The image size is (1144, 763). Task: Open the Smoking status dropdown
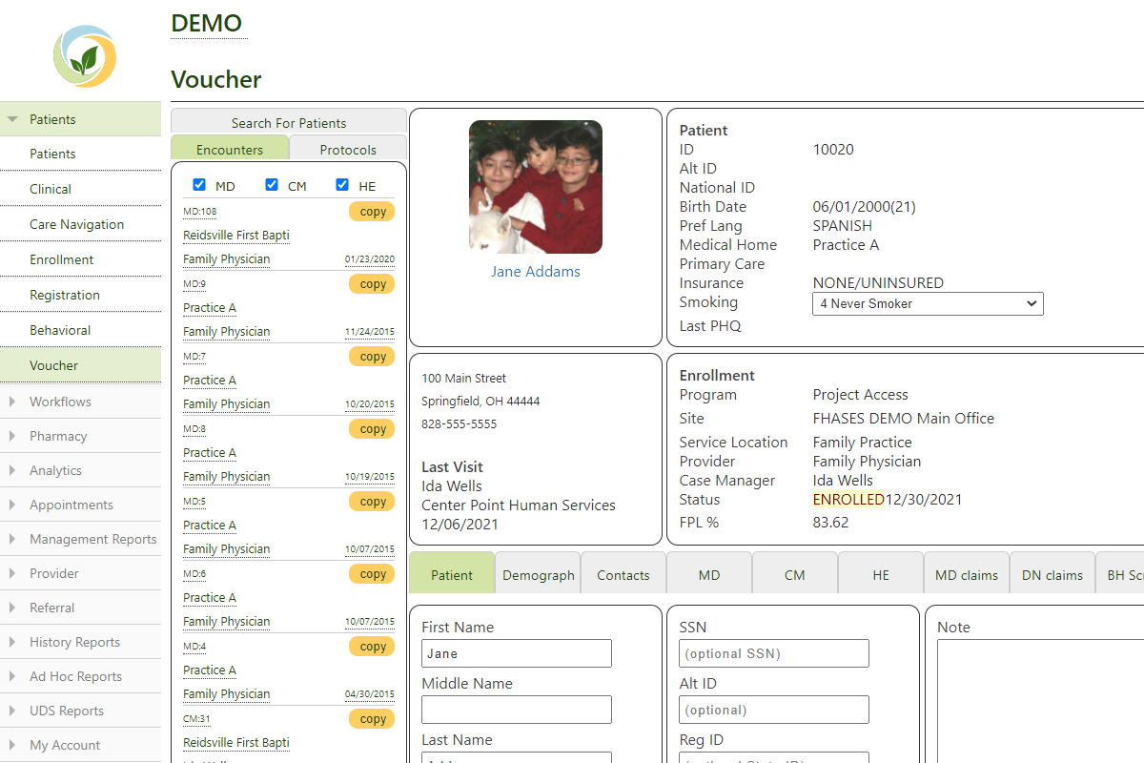coord(928,303)
